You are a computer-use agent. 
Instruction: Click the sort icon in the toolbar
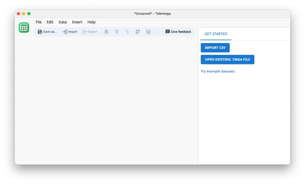(127, 31)
